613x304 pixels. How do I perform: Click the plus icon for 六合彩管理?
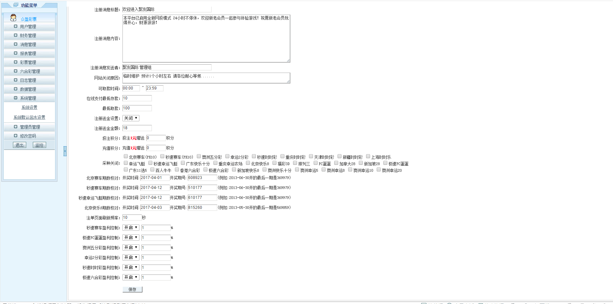[x=16, y=71]
